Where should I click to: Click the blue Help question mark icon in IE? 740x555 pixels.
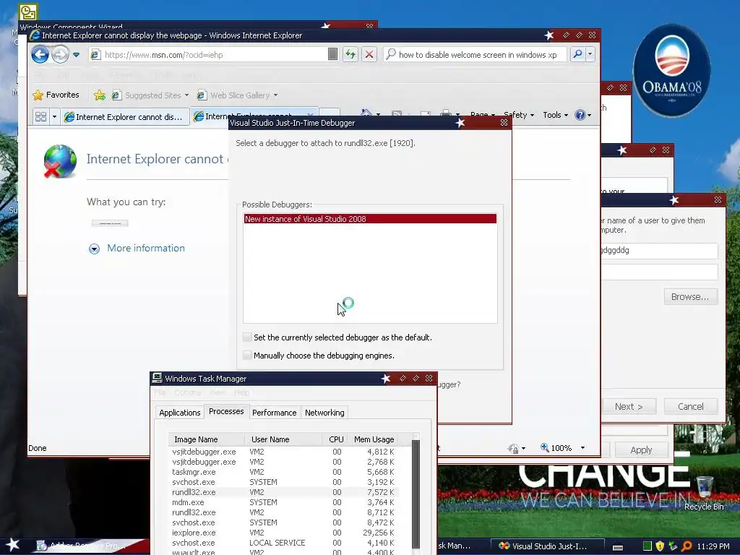point(580,115)
